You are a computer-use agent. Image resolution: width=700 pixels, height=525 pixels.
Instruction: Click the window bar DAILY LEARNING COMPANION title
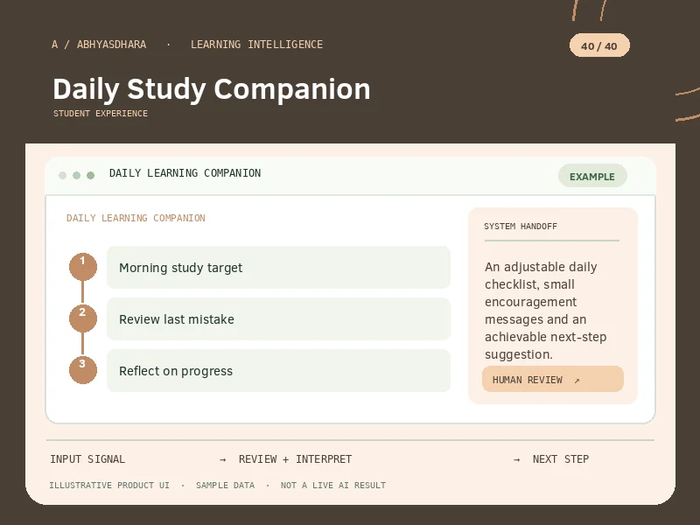click(185, 173)
